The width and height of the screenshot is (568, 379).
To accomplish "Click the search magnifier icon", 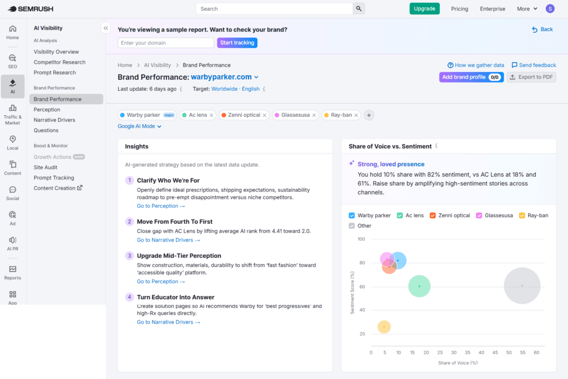I will pos(358,8).
